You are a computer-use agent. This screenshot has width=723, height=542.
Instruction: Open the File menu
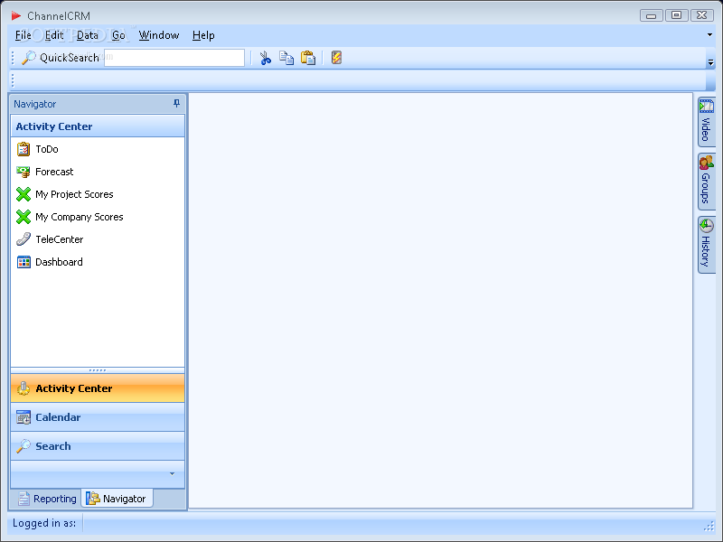23,35
